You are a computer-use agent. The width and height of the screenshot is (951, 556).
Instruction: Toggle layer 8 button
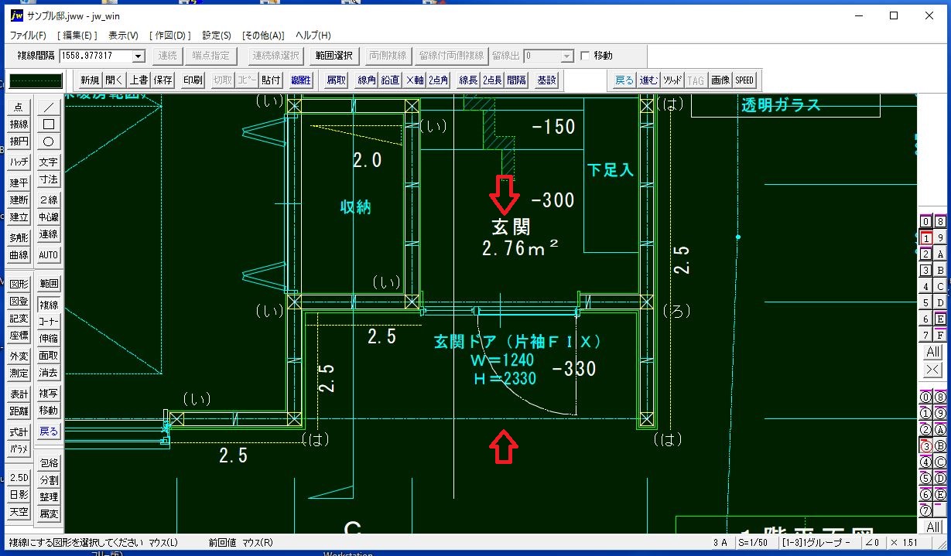(940, 221)
